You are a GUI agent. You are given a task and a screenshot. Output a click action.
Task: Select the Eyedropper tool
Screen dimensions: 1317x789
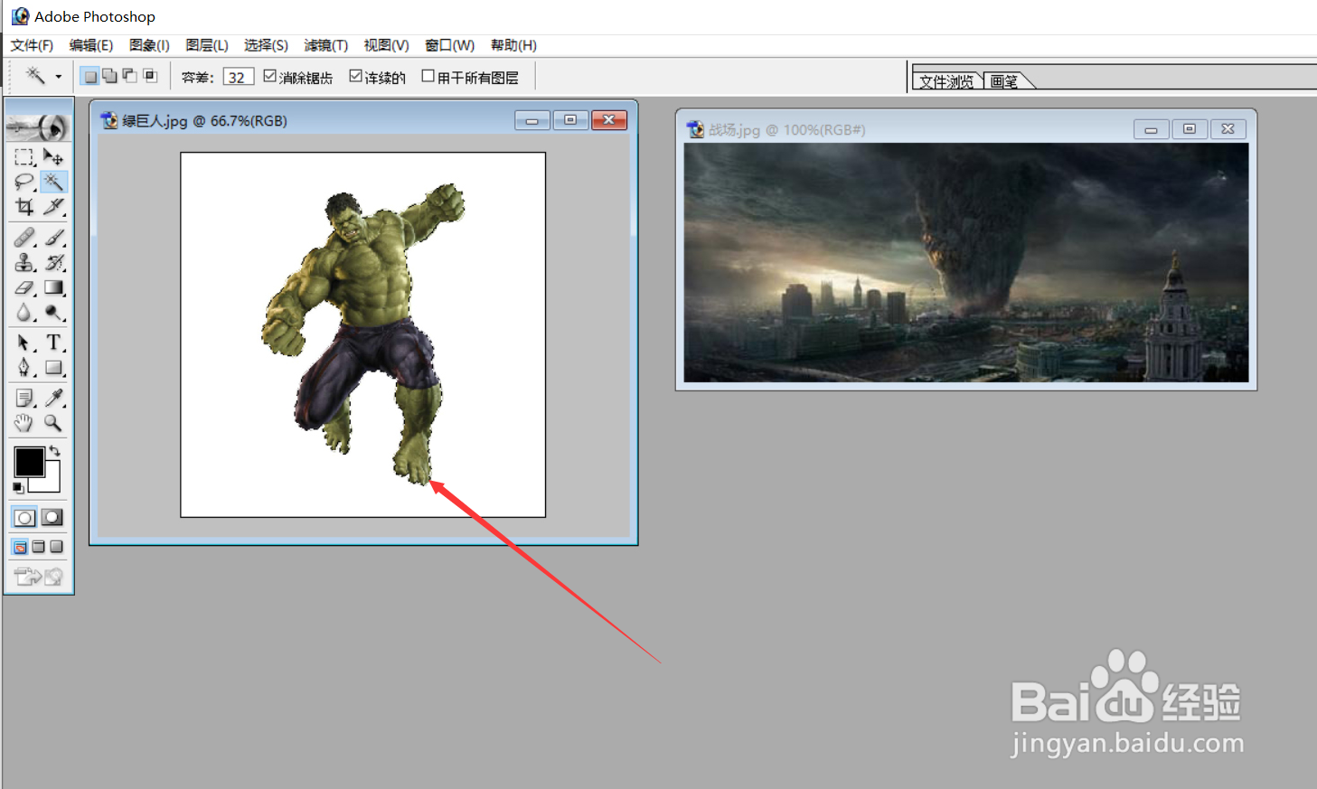click(x=53, y=398)
